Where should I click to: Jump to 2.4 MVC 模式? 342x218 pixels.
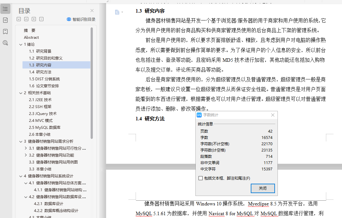41,121
